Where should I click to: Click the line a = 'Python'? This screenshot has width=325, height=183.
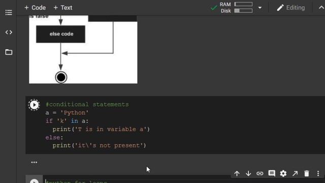coord(67,113)
